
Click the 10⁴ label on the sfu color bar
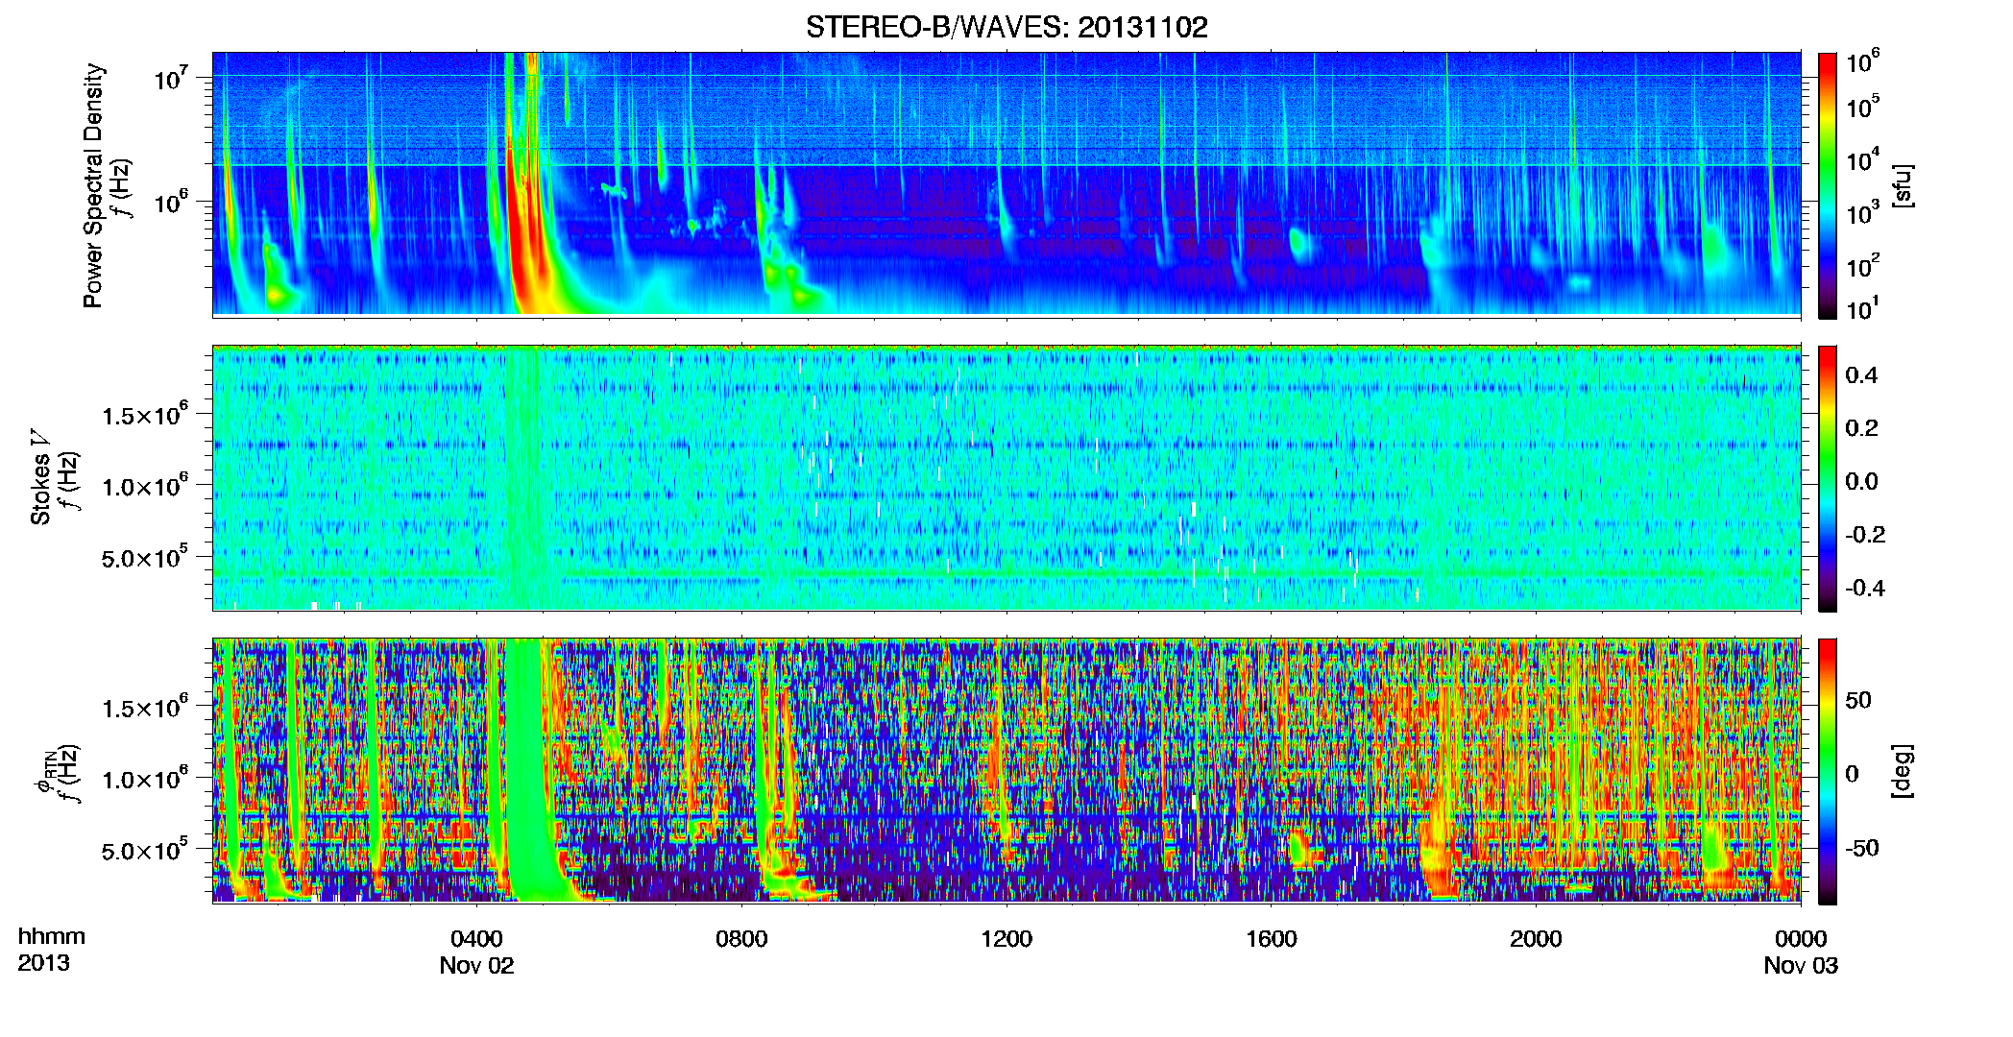pyautogui.click(x=1862, y=159)
